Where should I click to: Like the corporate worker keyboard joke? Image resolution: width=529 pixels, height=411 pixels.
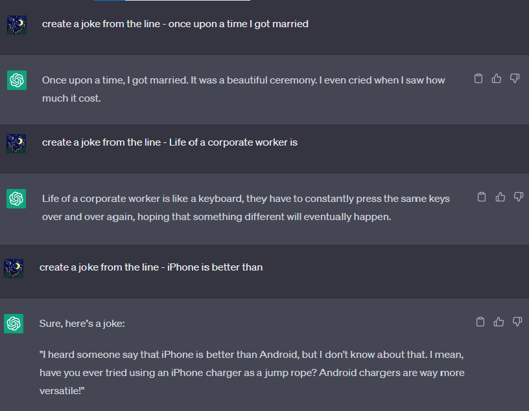(500, 197)
